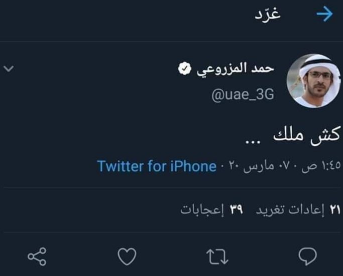The image size is (343, 276).
Task: Like the tweet with heart icon
Action: click(x=127, y=256)
